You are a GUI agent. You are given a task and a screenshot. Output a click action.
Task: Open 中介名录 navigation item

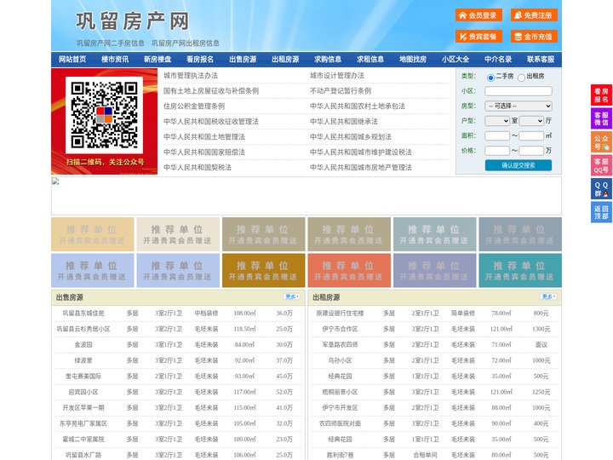(498, 60)
